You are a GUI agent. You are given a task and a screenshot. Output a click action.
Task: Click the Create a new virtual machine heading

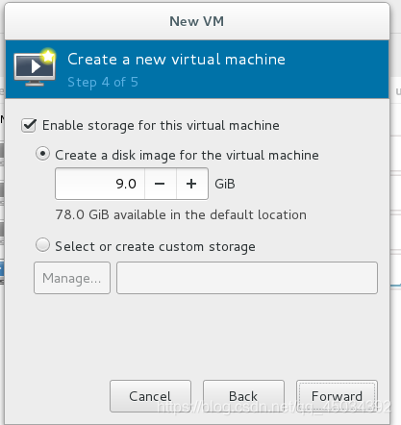[x=176, y=60]
